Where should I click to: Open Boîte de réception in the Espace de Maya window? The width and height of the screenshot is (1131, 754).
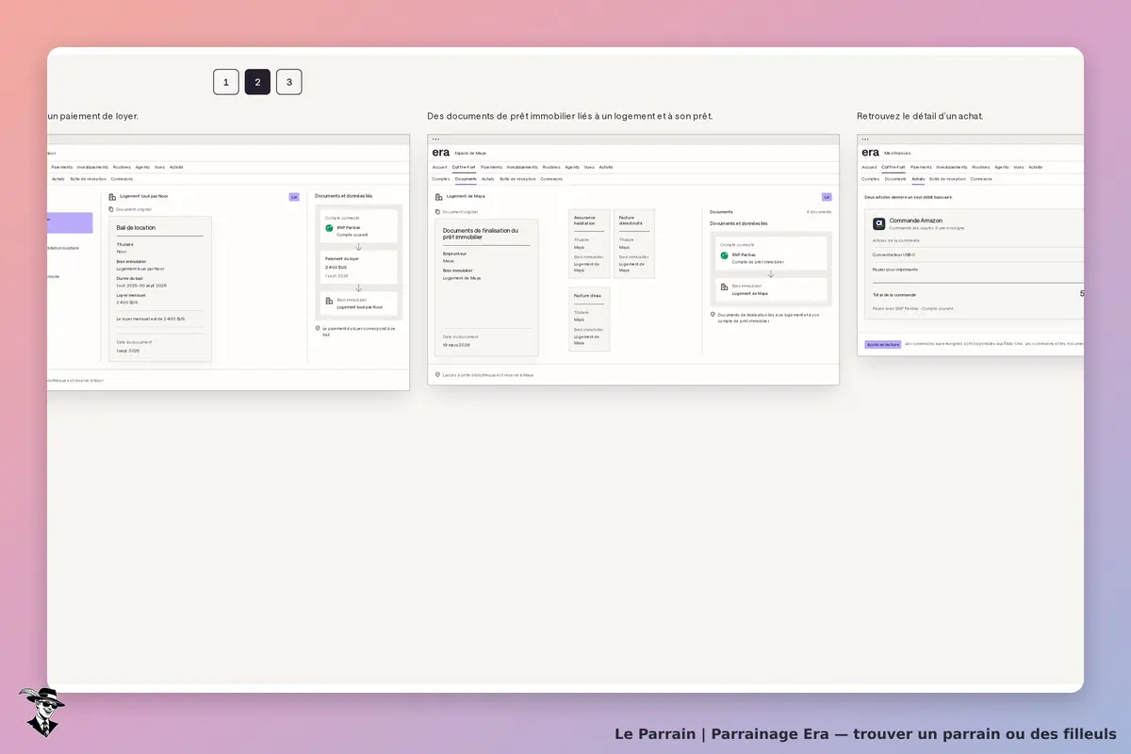[517, 178]
